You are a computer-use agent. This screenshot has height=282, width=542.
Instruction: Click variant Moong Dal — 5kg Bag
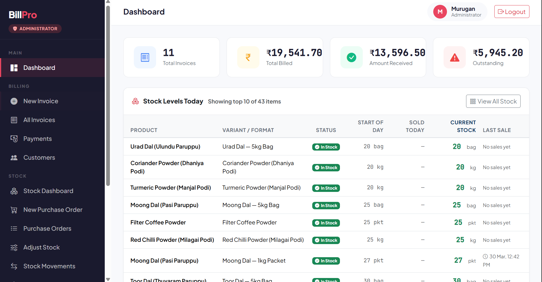[251, 205]
